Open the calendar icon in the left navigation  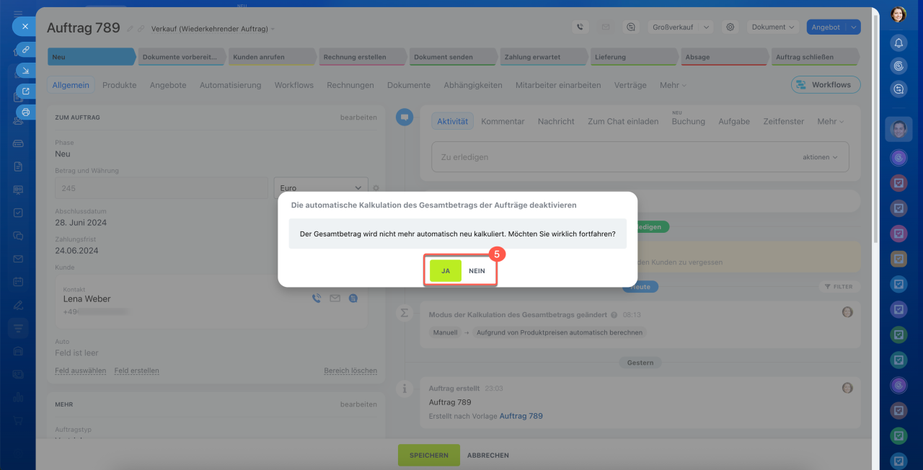18,282
